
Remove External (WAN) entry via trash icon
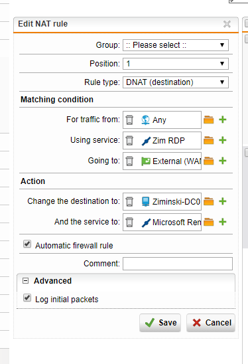point(129,161)
